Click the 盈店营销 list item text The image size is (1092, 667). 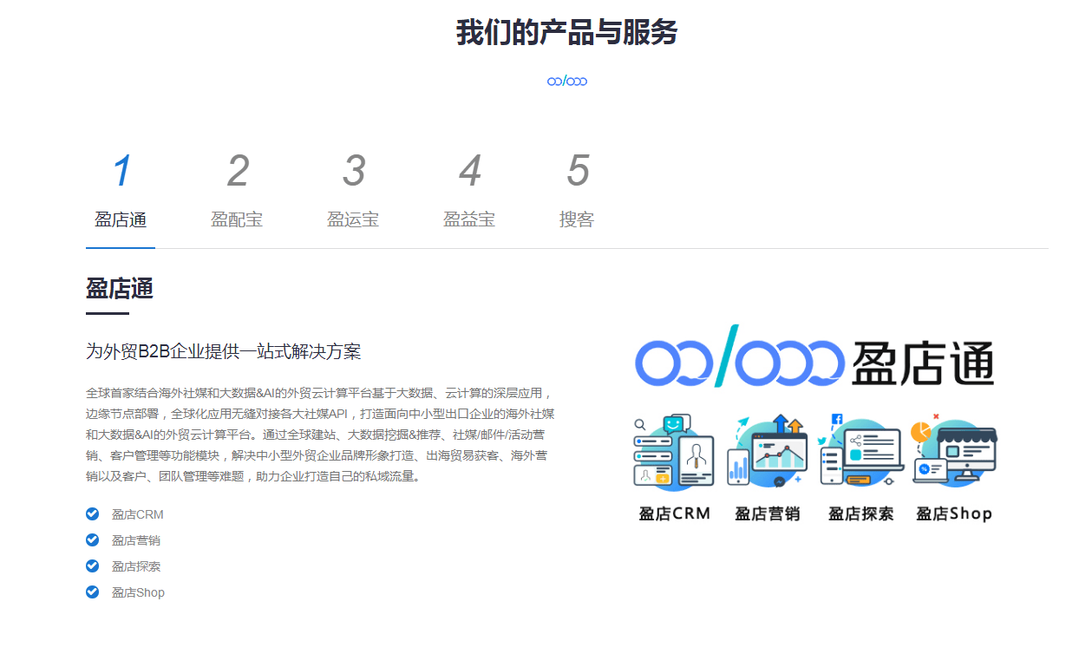point(136,540)
